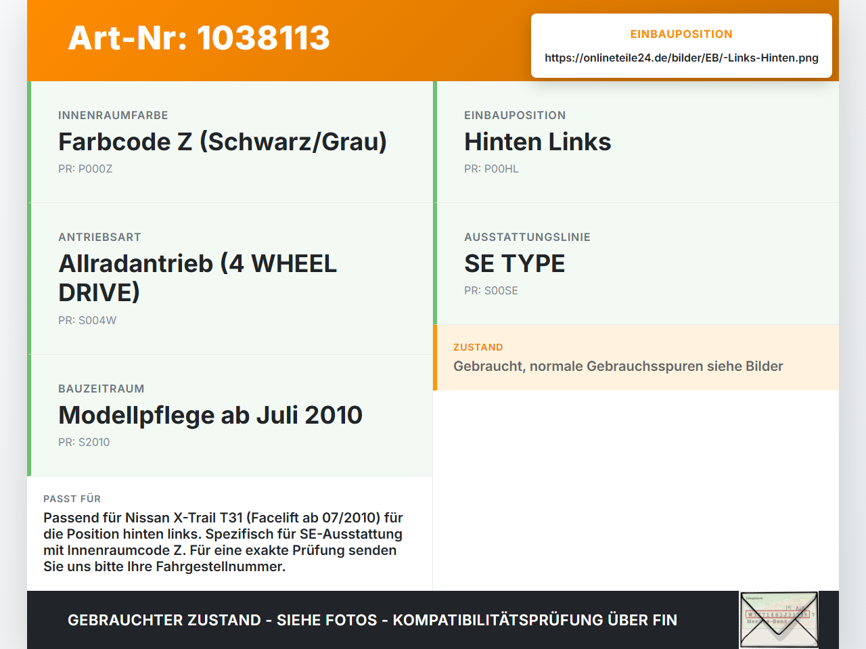Click the GEBRAUCHTER ZUSTAND footer banner text
The width and height of the screenshot is (866, 649).
tap(372, 620)
